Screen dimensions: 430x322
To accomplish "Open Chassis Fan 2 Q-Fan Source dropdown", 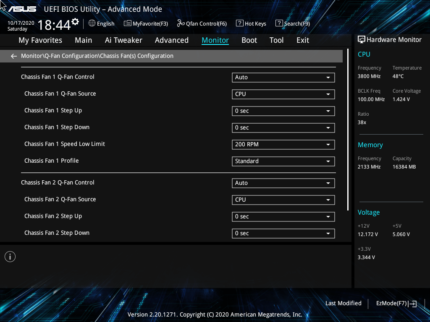I will tap(283, 200).
